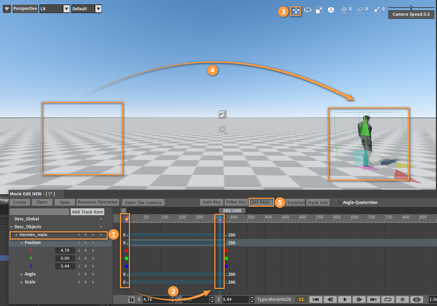Image resolution: width=437 pixels, height=306 pixels.
Task: Go to next key on Scale track
Action: [93, 282]
